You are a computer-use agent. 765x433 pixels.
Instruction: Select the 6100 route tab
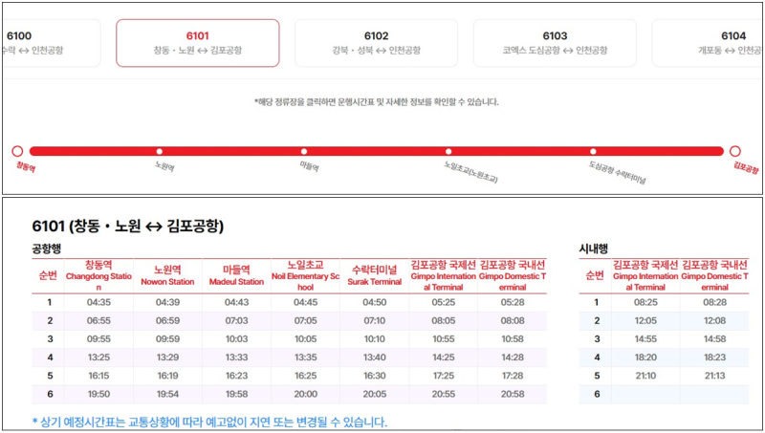click(x=51, y=43)
